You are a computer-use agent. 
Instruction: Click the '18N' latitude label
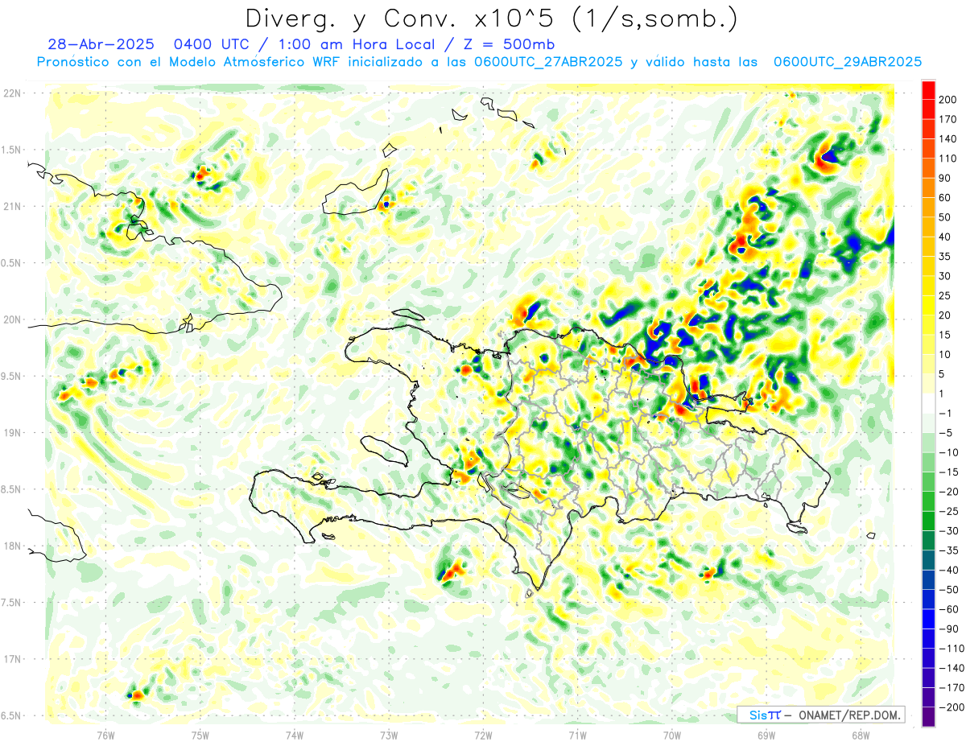point(12,546)
